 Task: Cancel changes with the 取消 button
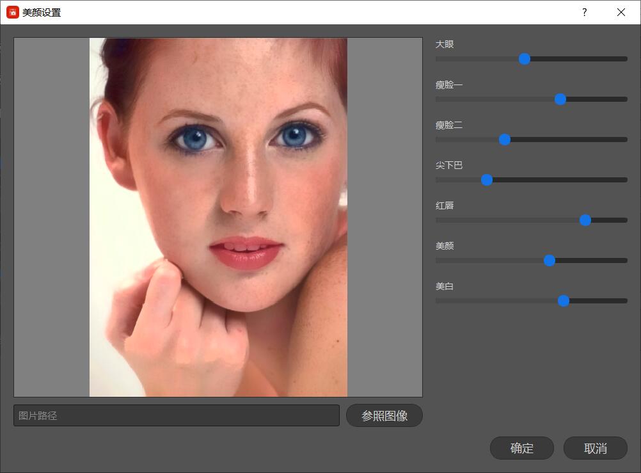tap(595, 448)
